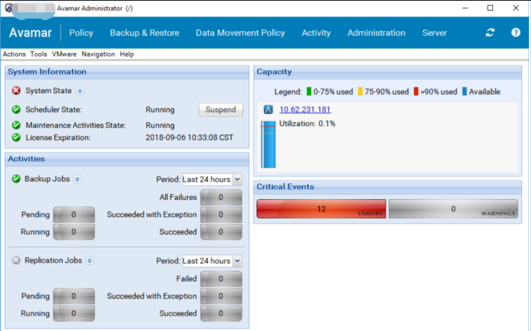Click the 0 Warnings critical events button

[x=453, y=209]
